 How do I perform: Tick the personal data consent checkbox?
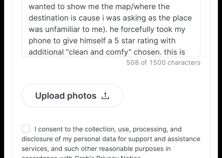coord(26,129)
